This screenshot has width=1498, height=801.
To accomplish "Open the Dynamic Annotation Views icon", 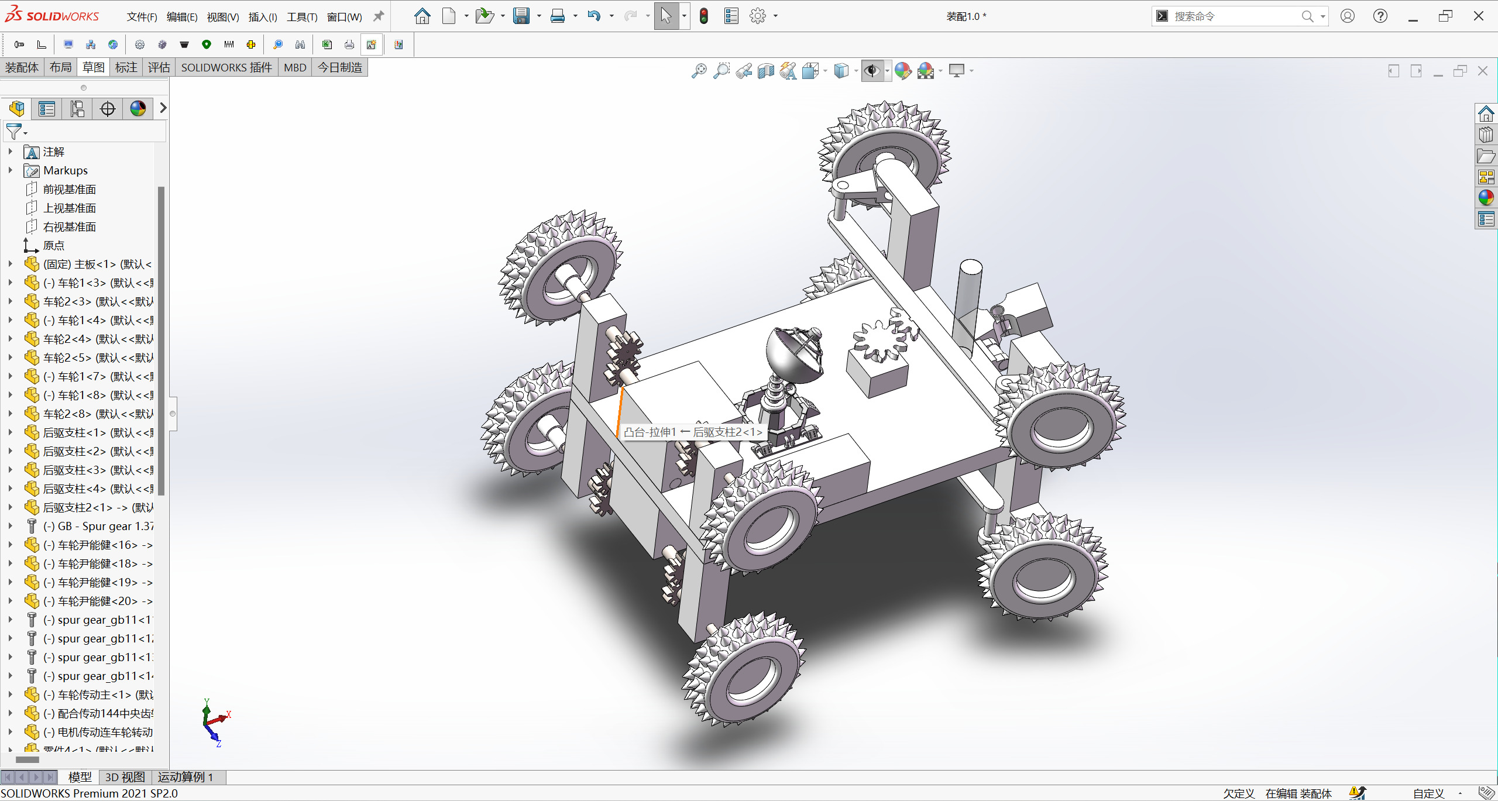I will click(788, 71).
